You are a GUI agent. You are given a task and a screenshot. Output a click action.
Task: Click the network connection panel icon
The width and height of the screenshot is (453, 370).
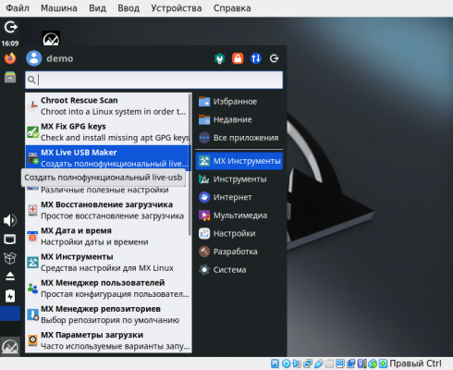(x=10, y=240)
